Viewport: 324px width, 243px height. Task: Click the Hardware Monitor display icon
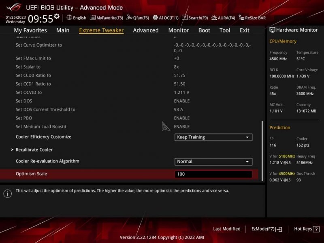pos(272,30)
